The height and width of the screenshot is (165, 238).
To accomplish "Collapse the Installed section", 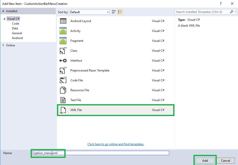I will click(x=3, y=11).
